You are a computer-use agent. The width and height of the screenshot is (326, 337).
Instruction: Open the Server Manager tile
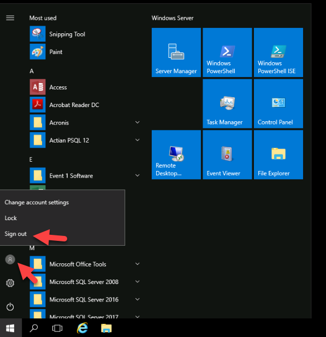[176, 52]
